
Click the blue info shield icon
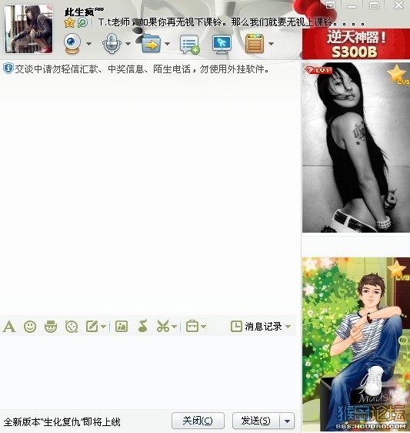click(x=8, y=69)
